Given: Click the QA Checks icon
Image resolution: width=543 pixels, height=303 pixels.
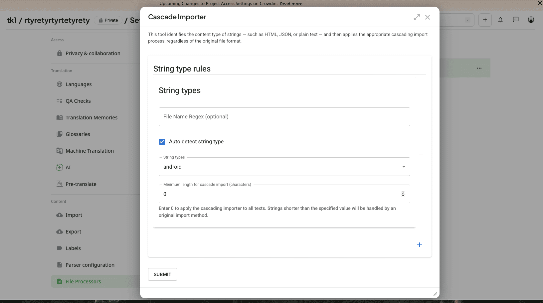Looking at the screenshot, I should click(x=60, y=101).
